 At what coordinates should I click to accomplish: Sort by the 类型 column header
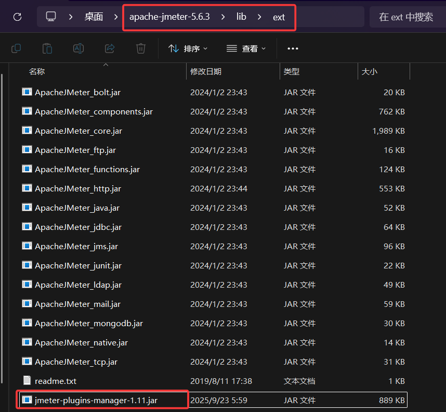291,71
